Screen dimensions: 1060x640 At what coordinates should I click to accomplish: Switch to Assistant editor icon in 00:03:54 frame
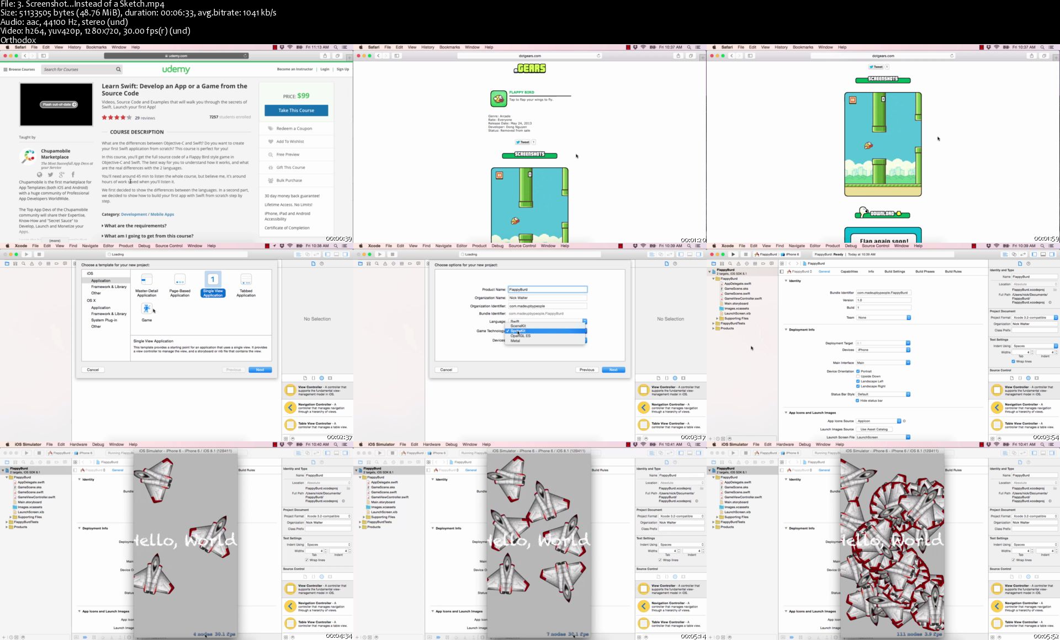click(1014, 254)
